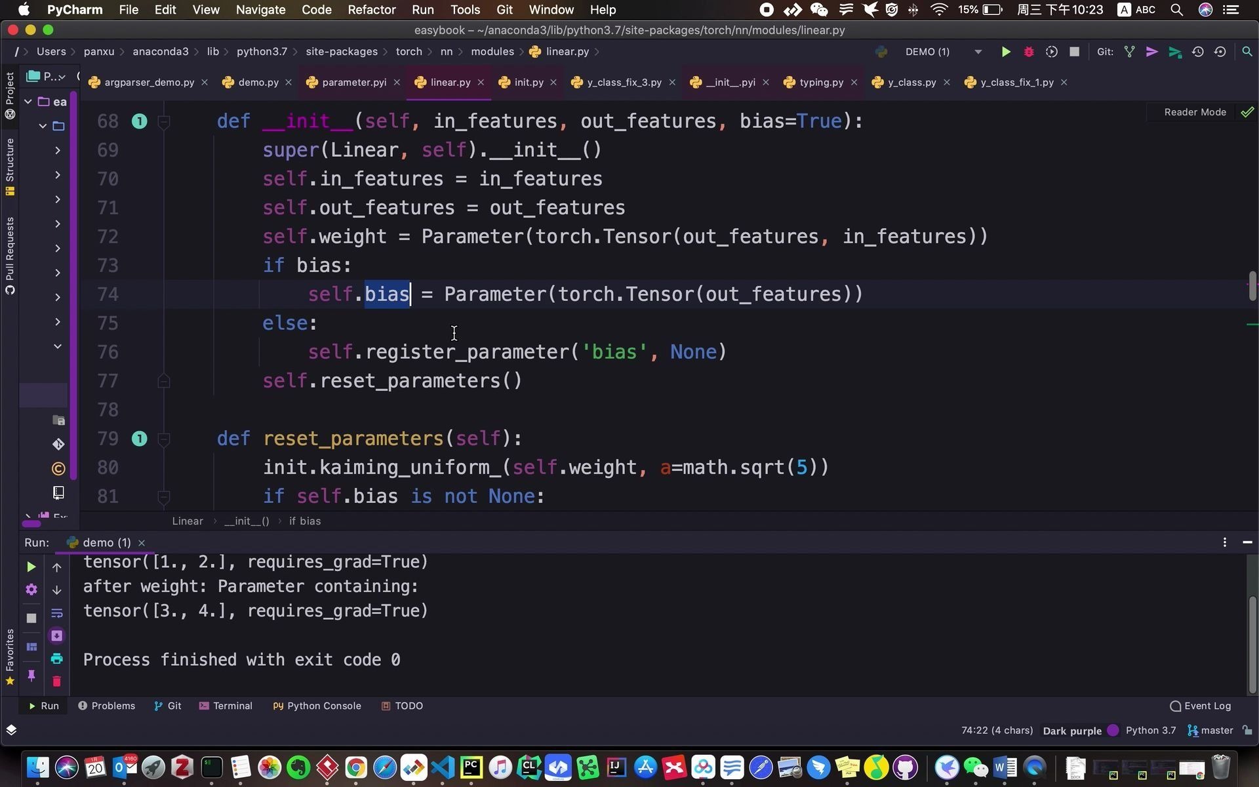Open the Refactor menu
Screen dimensions: 1259x787
point(371,10)
